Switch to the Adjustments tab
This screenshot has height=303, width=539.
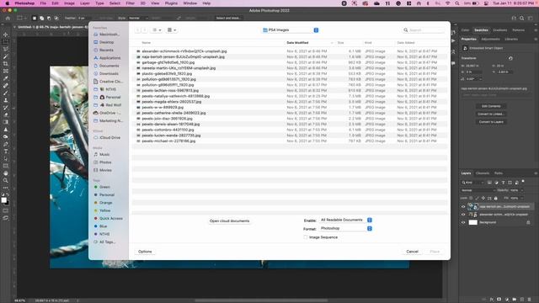pos(490,40)
